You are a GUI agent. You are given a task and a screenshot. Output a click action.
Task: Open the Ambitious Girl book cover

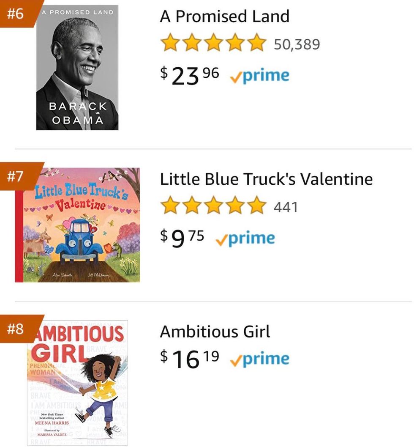click(x=77, y=383)
